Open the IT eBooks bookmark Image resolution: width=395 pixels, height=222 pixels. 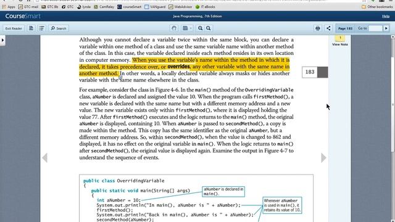pyautogui.click(x=206, y=7)
